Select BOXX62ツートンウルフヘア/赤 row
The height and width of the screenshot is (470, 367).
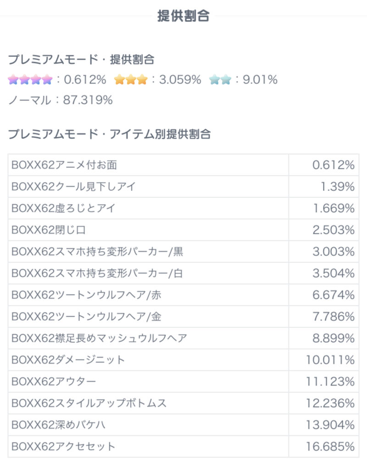coord(86,295)
